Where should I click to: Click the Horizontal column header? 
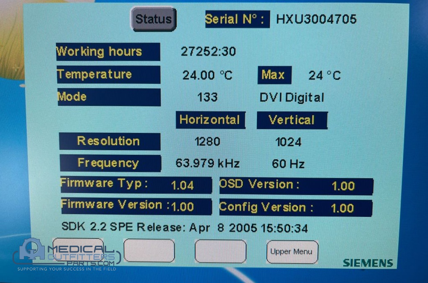[x=210, y=120]
